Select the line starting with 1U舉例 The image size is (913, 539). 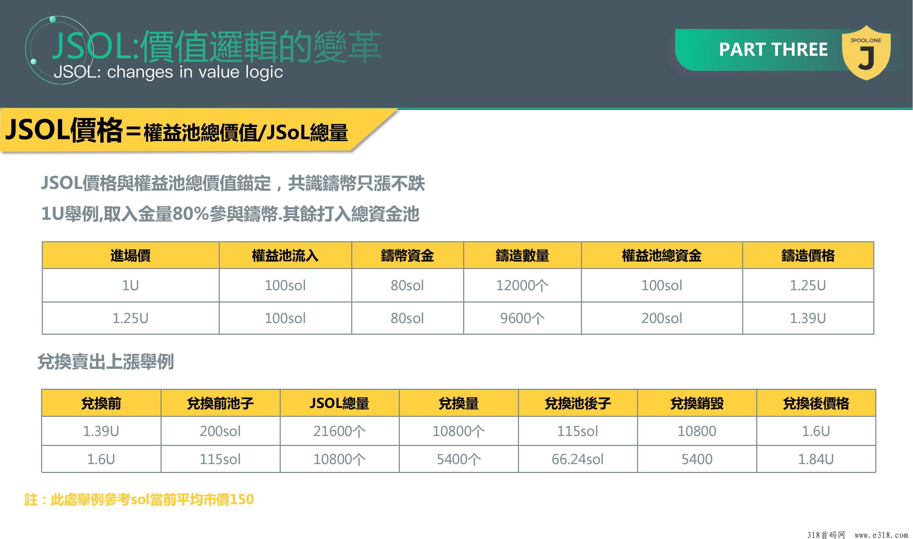[230, 214]
